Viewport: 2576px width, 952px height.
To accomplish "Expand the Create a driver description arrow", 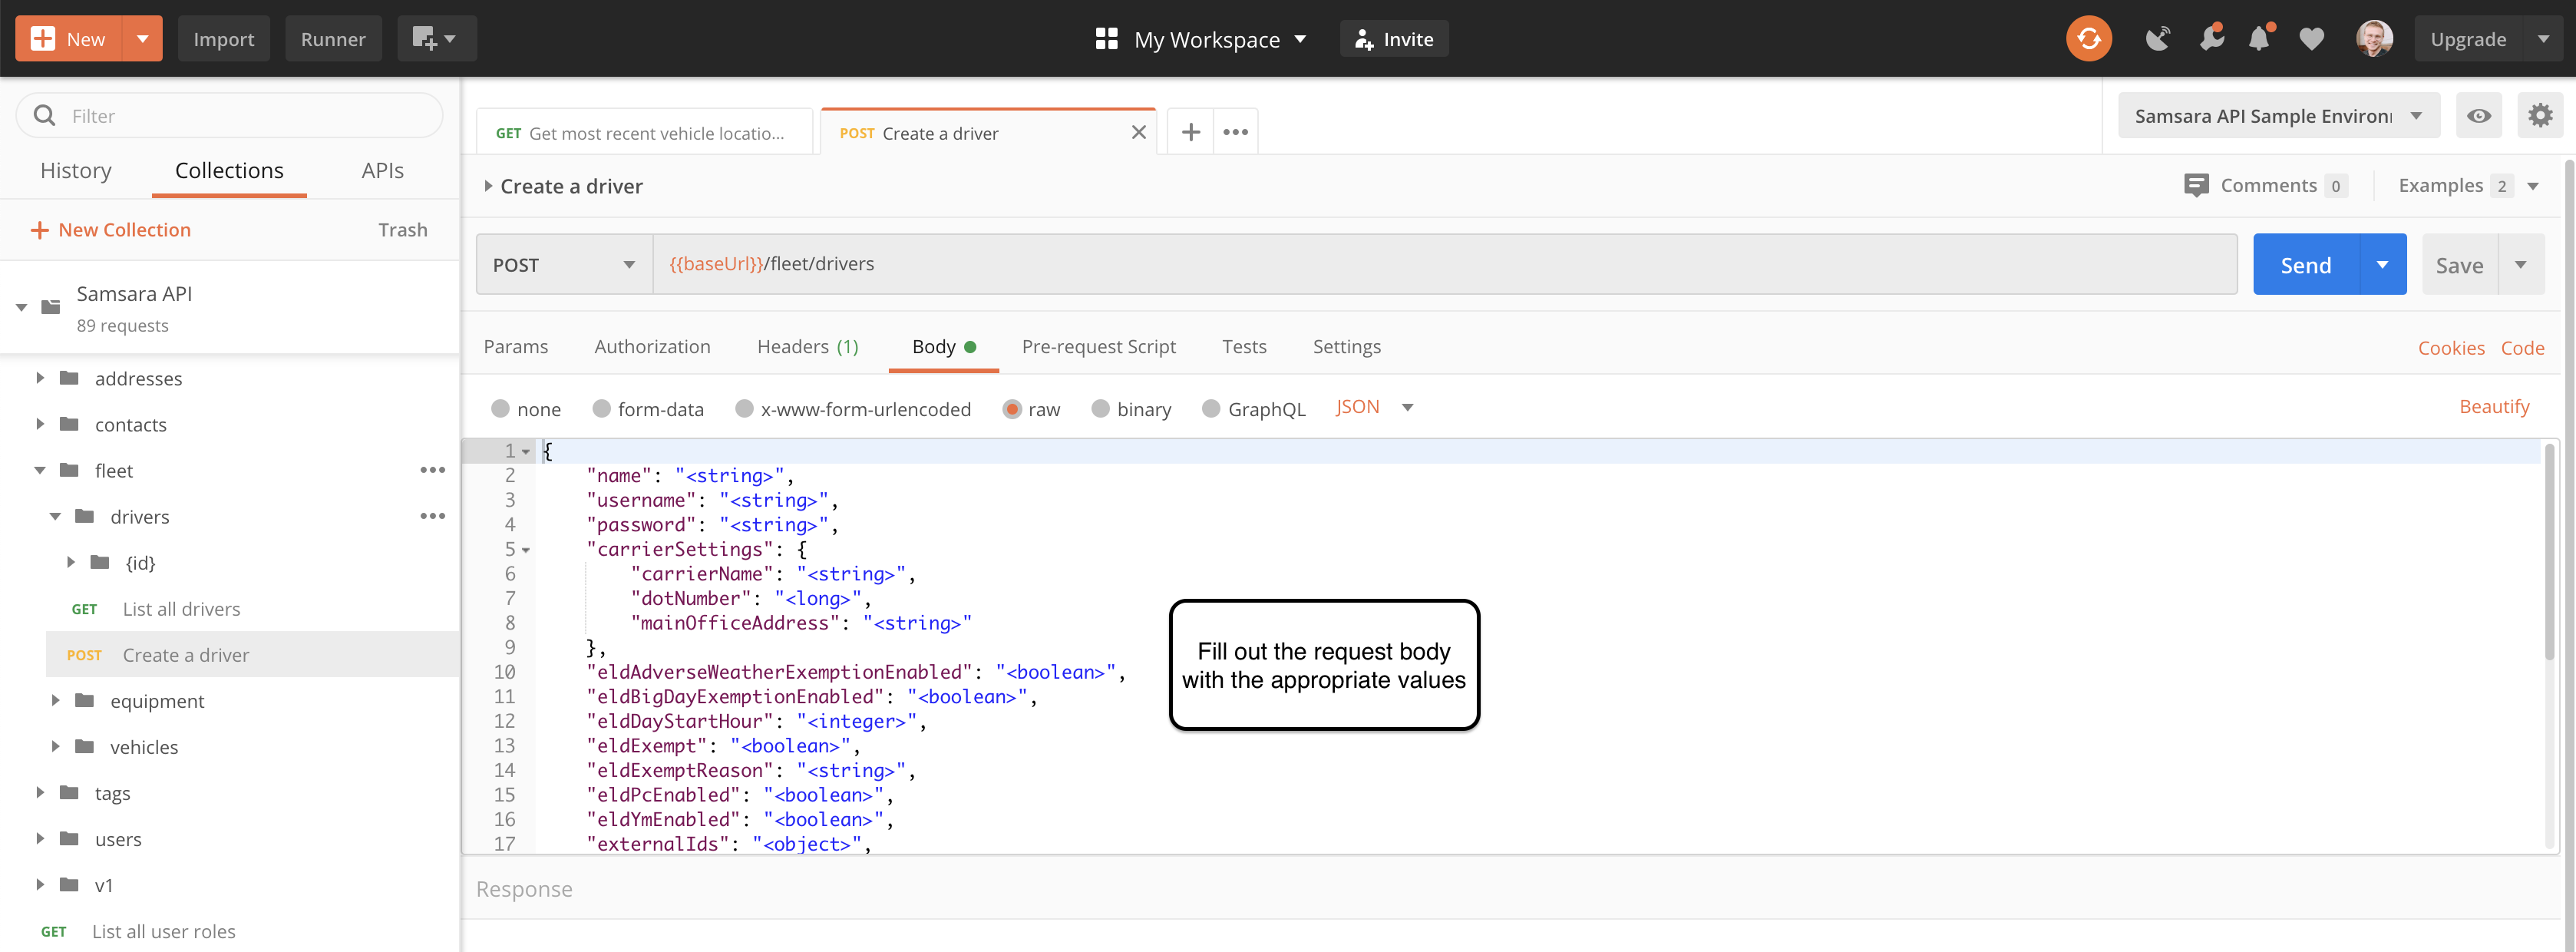I will pos(488,186).
